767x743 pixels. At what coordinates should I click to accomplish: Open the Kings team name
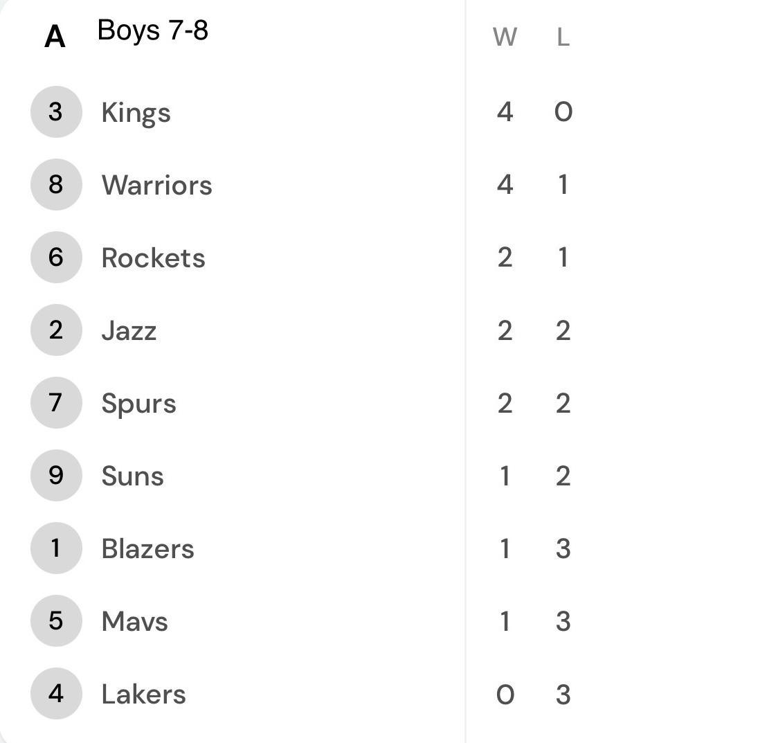(x=136, y=113)
